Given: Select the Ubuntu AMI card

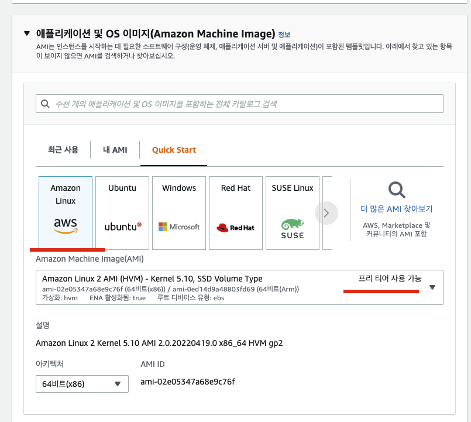Looking at the screenshot, I should (x=122, y=213).
